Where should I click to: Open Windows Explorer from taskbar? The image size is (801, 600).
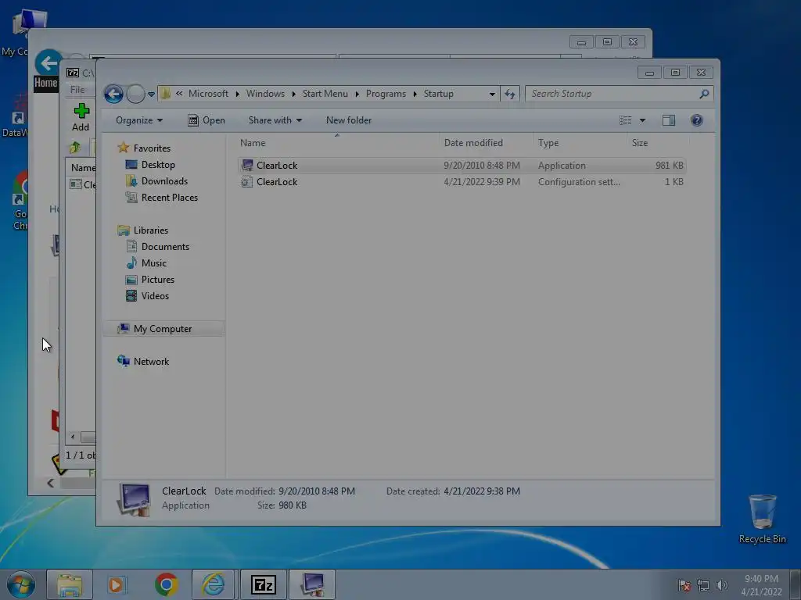(x=70, y=584)
